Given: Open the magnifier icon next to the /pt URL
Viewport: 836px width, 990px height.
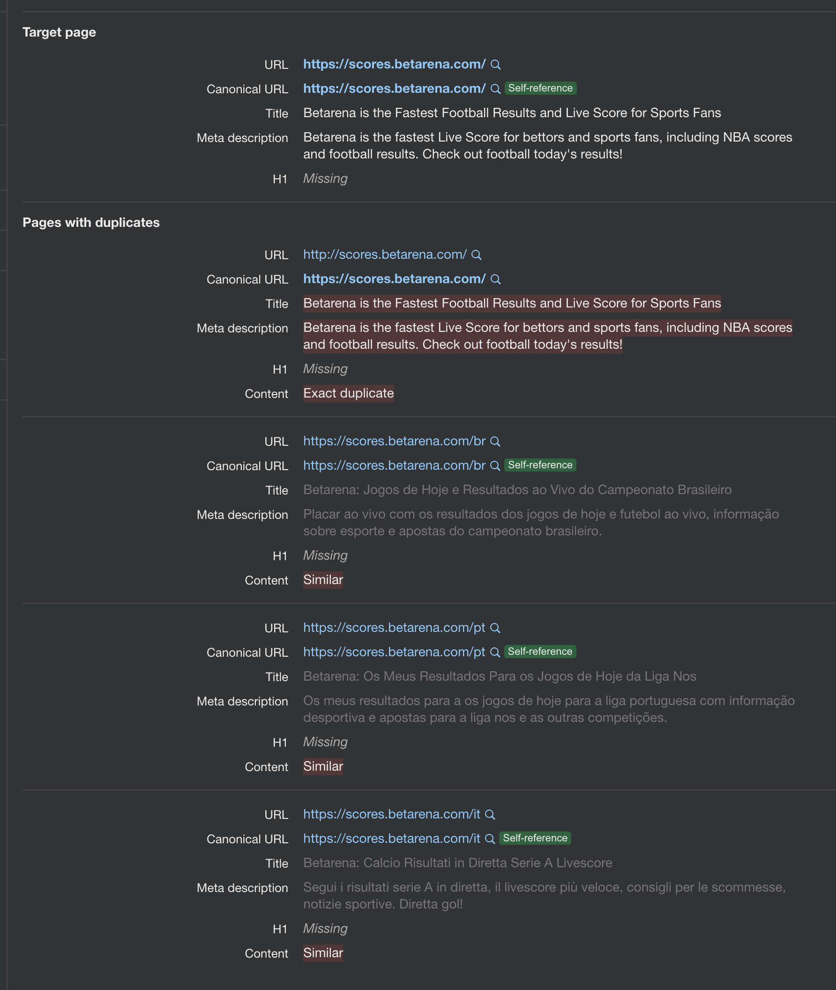Looking at the screenshot, I should click(x=496, y=628).
